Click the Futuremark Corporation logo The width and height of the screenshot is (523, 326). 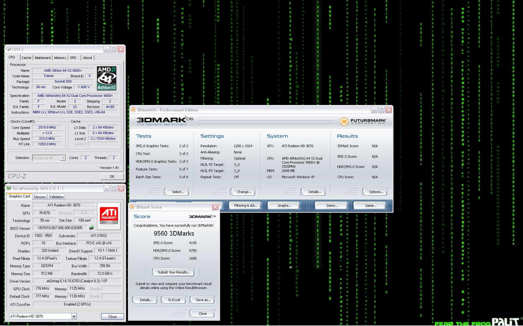tap(363, 121)
